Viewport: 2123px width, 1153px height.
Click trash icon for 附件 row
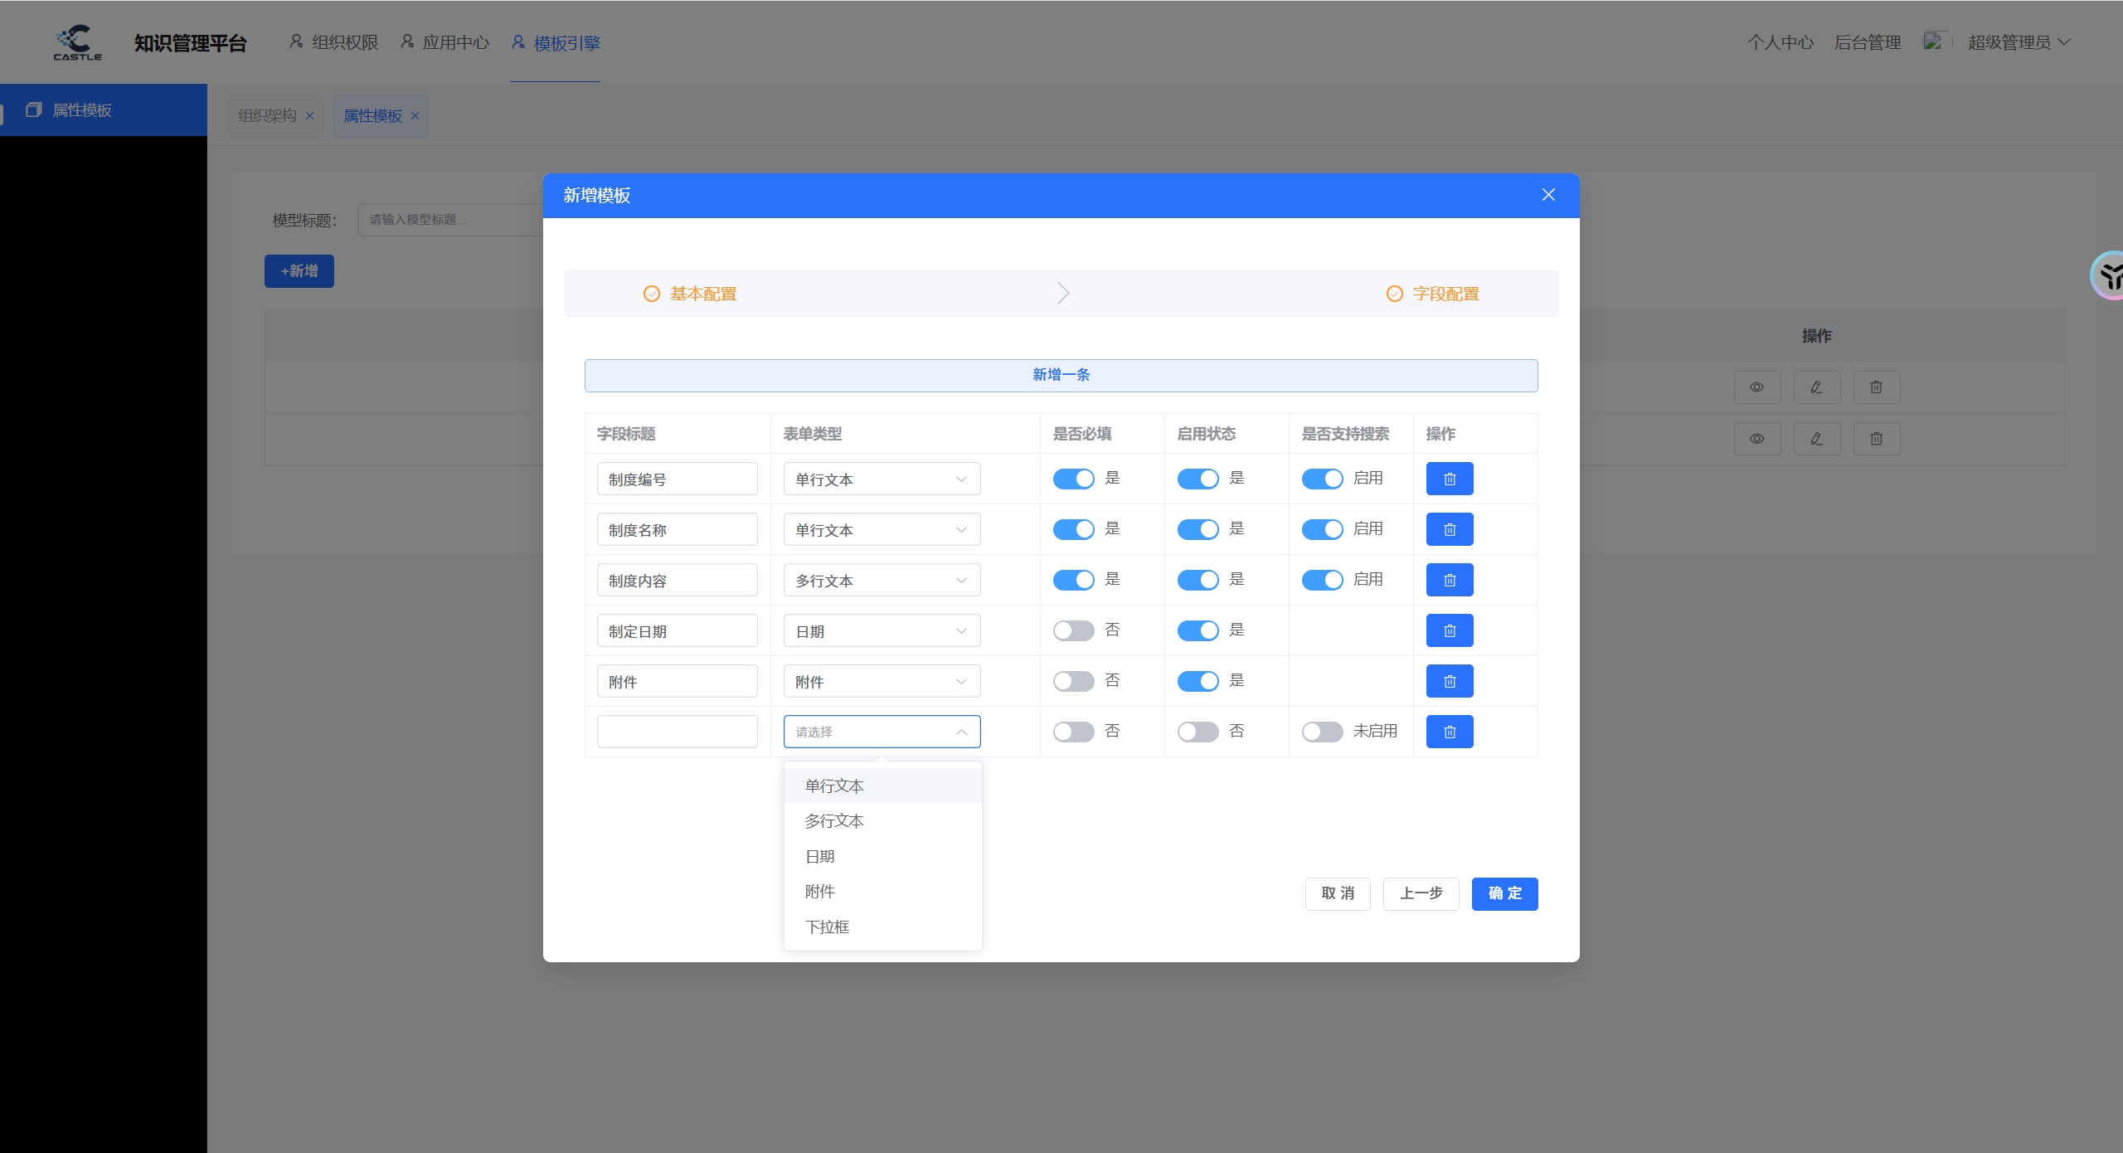1449,681
